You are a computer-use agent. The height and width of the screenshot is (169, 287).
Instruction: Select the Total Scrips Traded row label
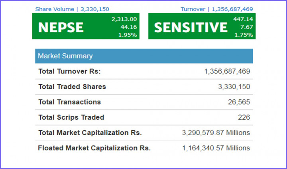(71, 117)
